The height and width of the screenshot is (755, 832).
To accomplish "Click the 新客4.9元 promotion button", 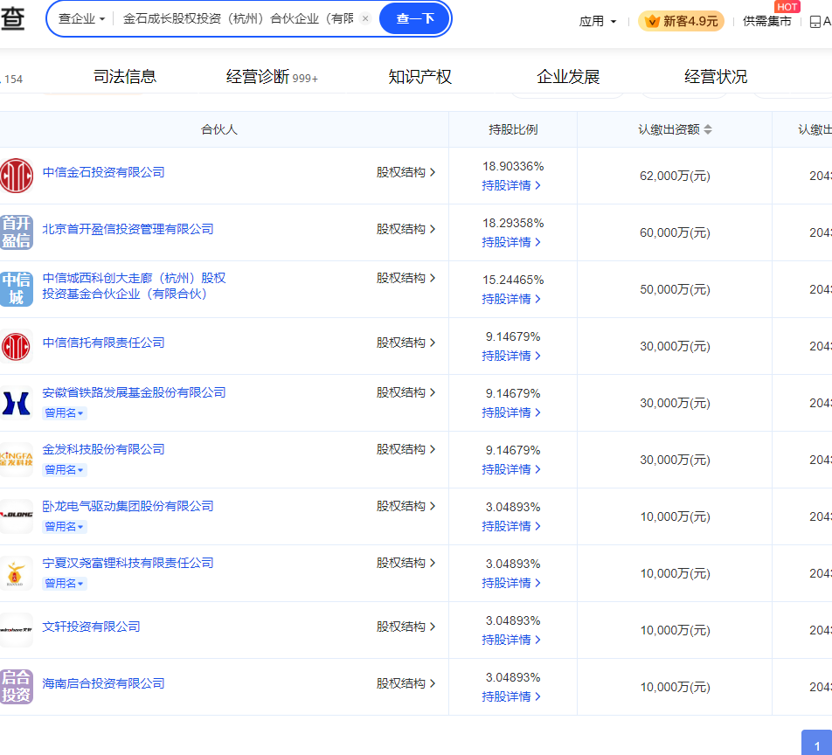I will (681, 21).
